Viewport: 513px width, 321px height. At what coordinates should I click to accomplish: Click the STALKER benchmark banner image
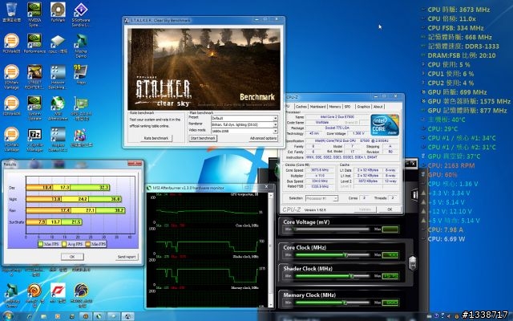(204, 69)
